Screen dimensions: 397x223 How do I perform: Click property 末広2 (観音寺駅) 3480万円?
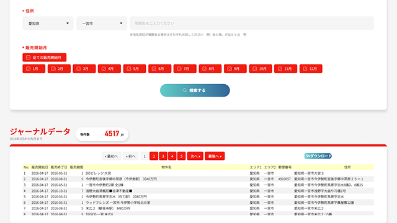click(108, 208)
